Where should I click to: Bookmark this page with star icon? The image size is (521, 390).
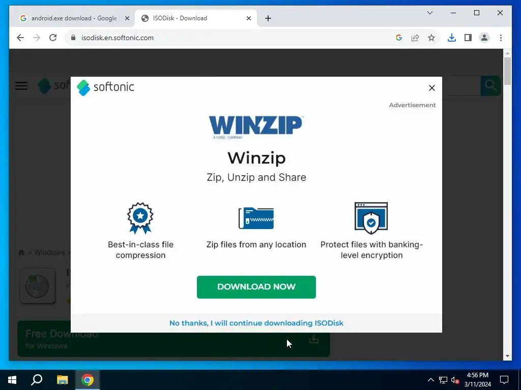431,38
